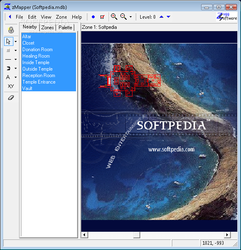
Task: Open the line tool dropdown arrow
Action: pos(16,60)
